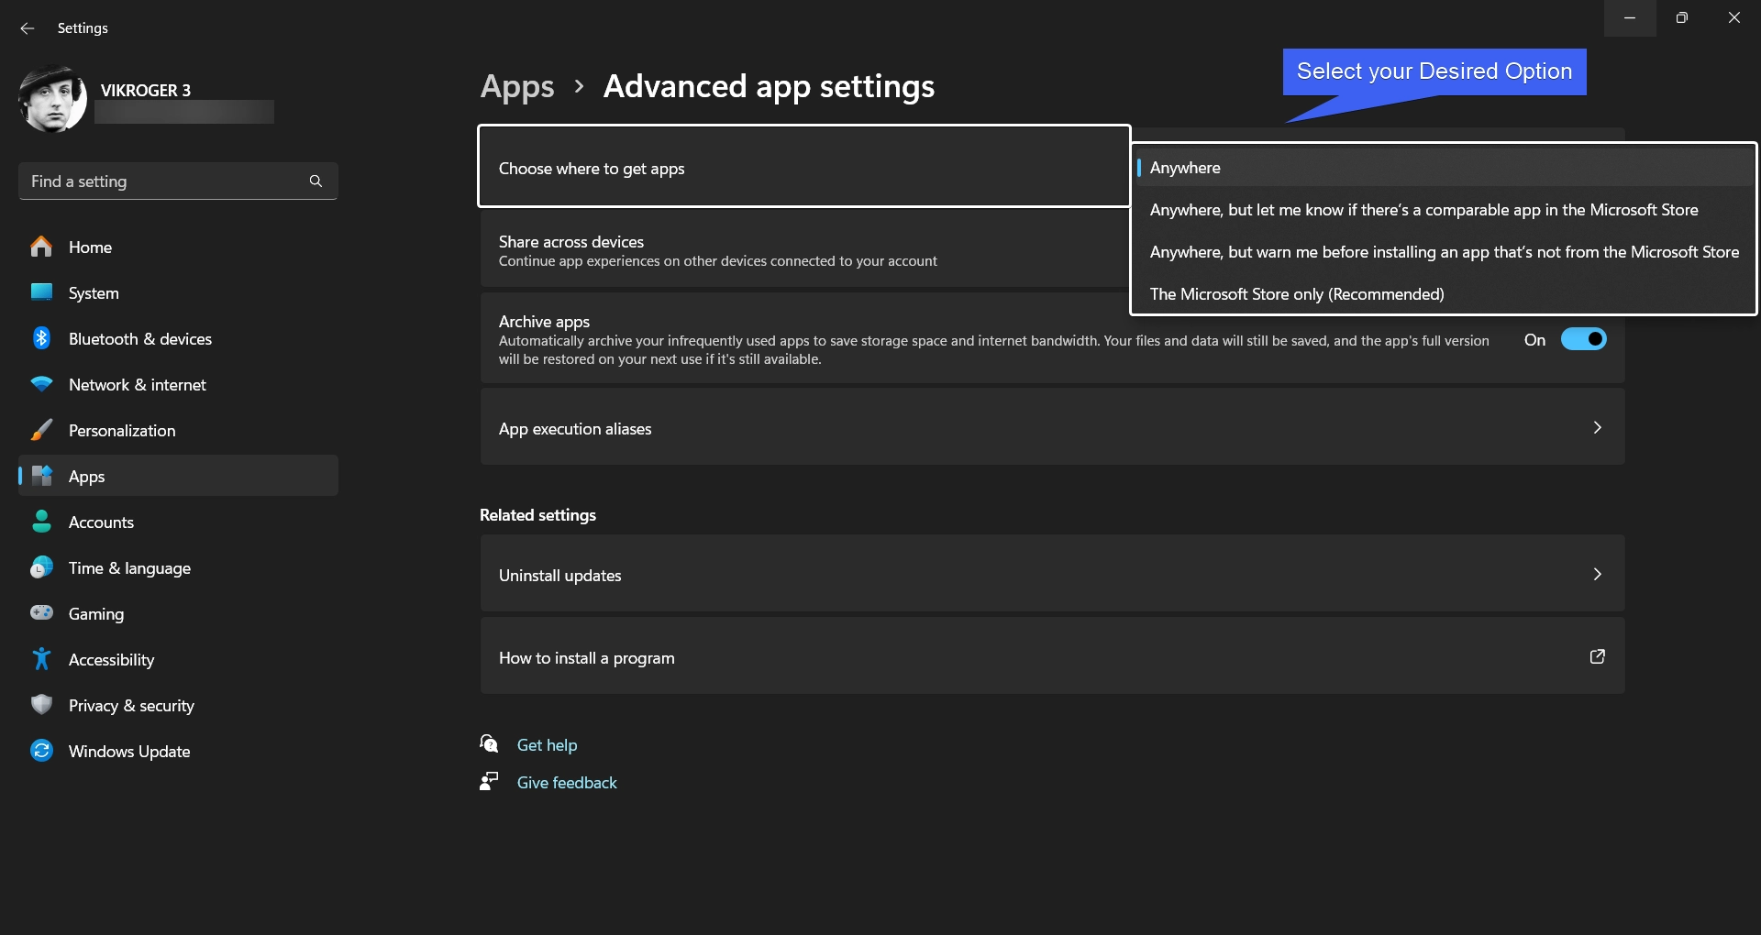Click the Time & language globe icon
Screen dimensions: 1761x935
point(41,567)
